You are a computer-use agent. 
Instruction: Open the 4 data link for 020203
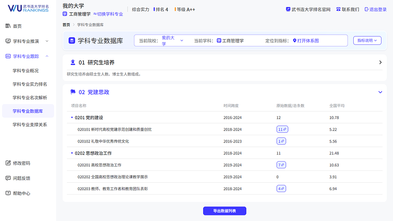(x=281, y=188)
